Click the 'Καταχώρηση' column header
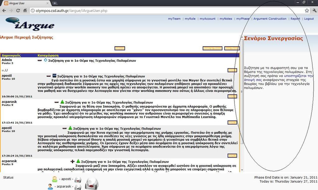 pyautogui.click(x=48, y=55)
